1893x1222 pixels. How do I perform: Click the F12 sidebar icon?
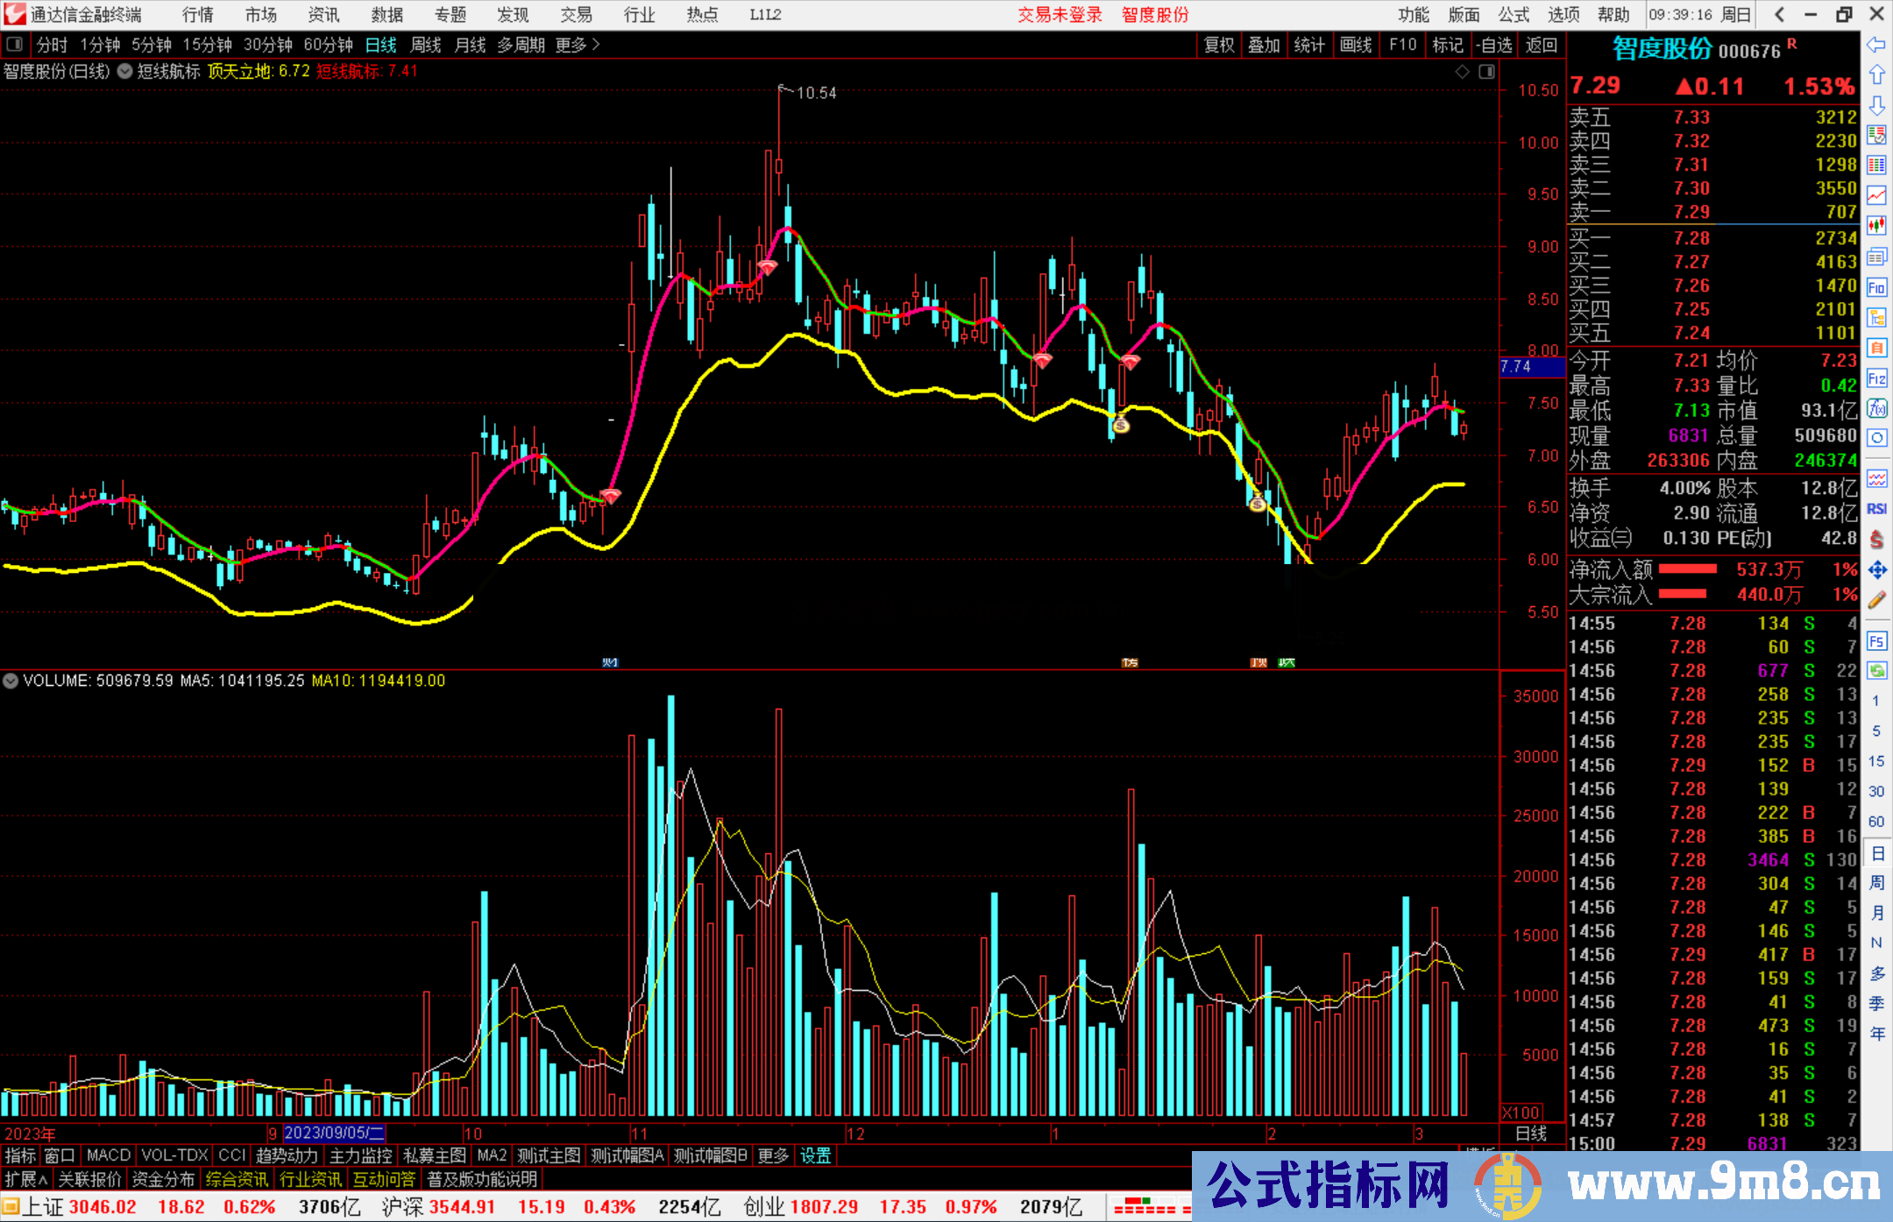click(1876, 378)
